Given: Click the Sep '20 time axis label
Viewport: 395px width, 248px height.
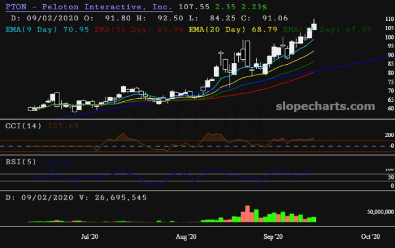Looking at the screenshot, I should tap(273, 236).
